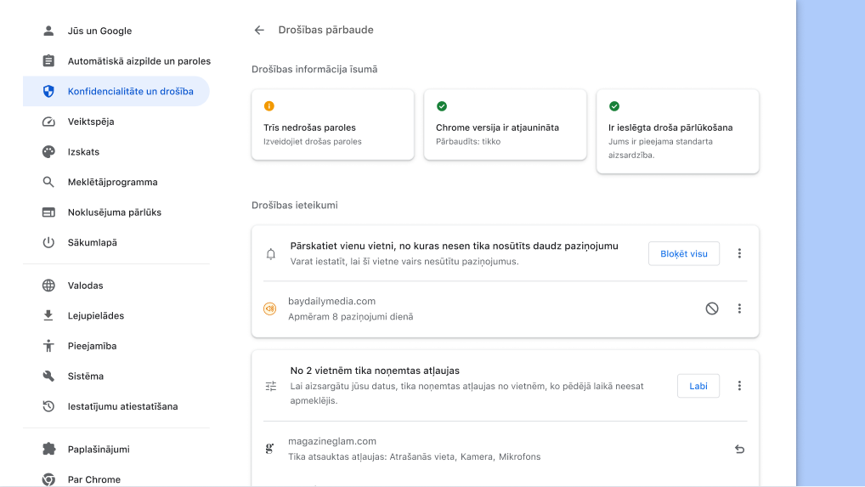Image resolution: width=865 pixels, height=487 pixels.
Task: Click the green checkmark on droša pārlūkošana card
Action: [x=614, y=106]
